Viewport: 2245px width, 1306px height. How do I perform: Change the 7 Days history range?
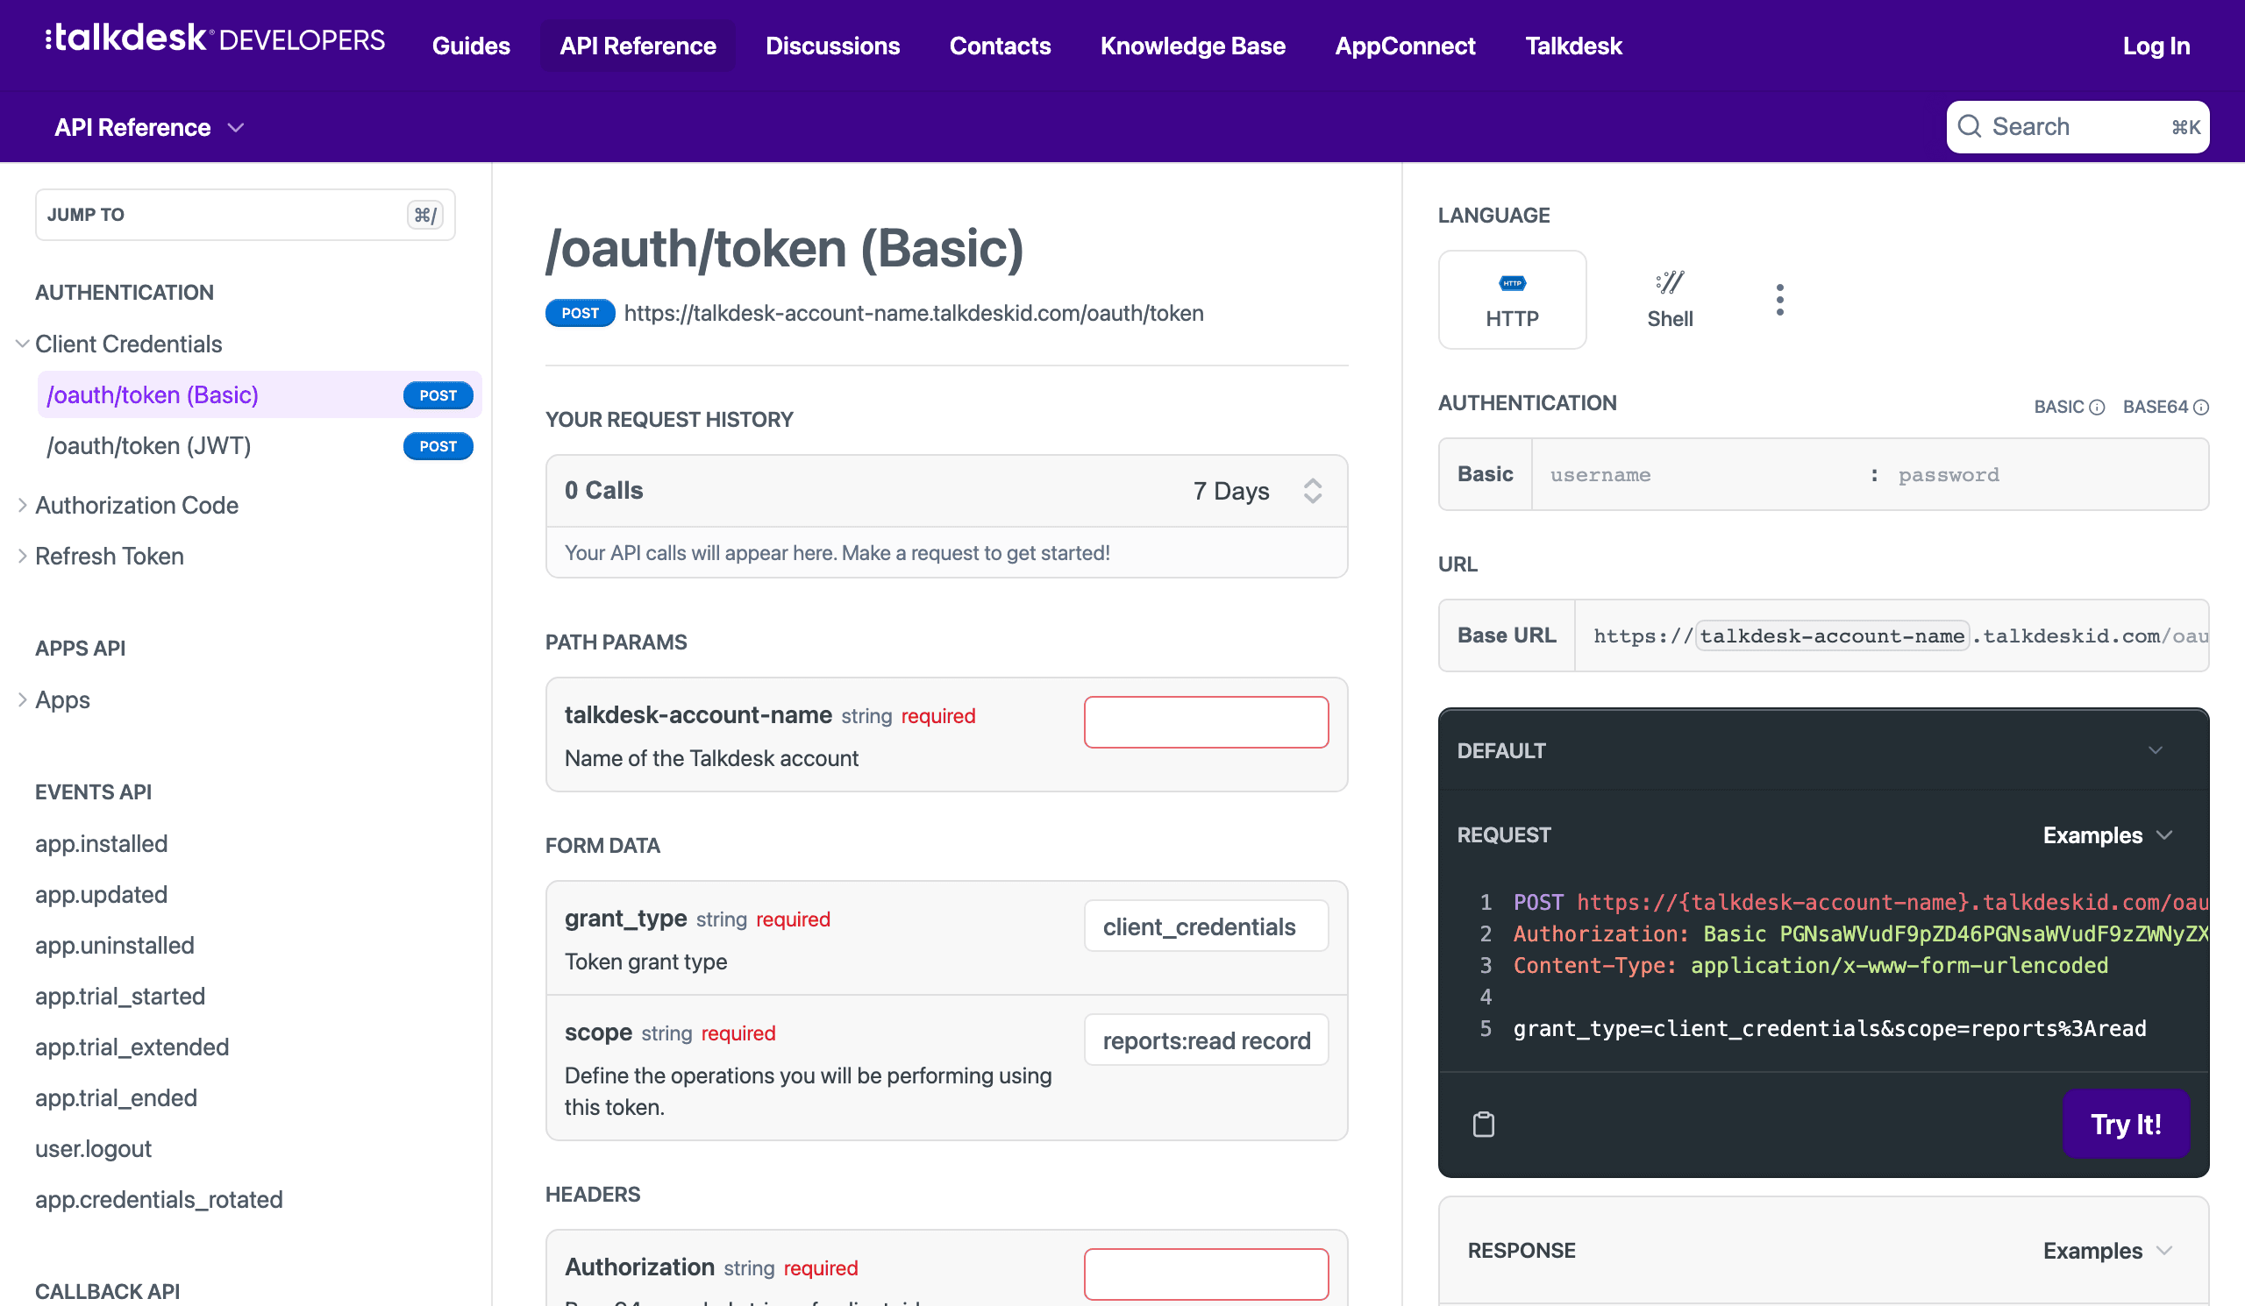pyautogui.click(x=1256, y=491)
